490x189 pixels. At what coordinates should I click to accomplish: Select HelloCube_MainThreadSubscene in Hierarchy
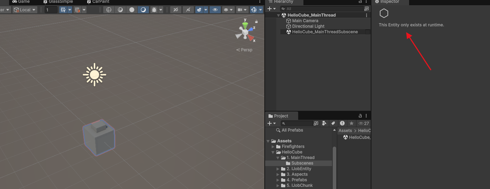(325, 32)
